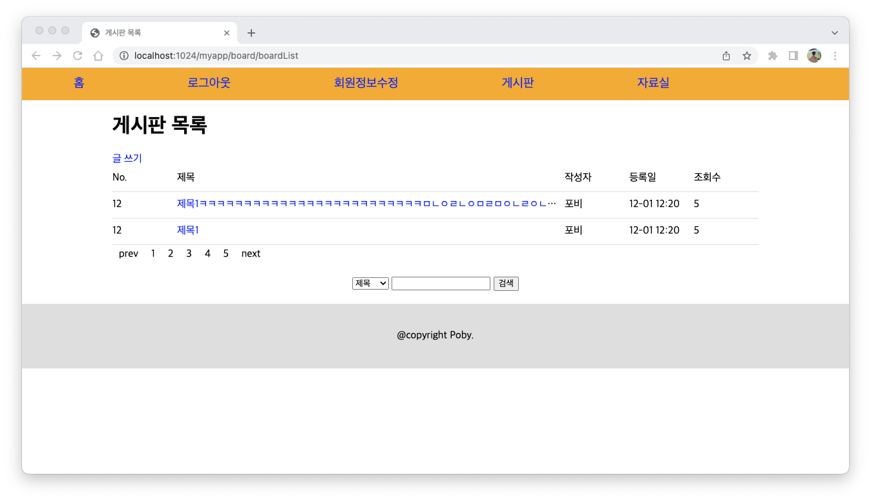Screen dimensions: 871x501
Task: Reload the page with the refresh icon
Action: coord(78,56)
